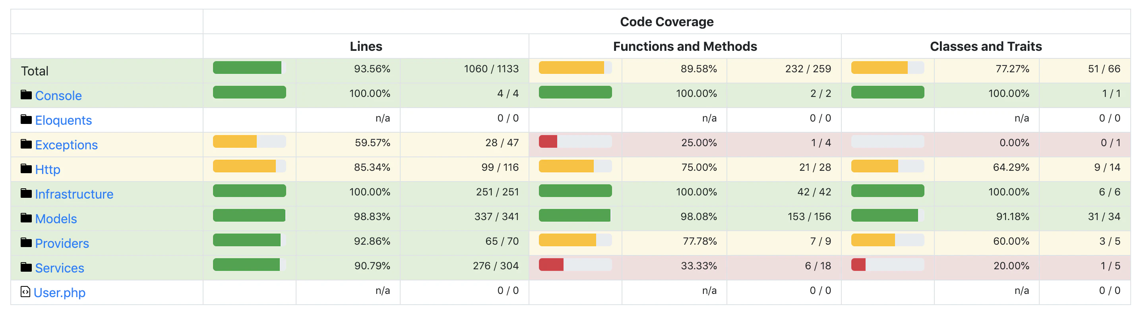
Task: Click the folder icon beside Console
Action: pos(26,95)
